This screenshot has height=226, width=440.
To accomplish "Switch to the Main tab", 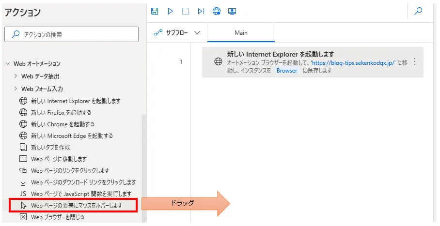I will [x=241, y=33].
